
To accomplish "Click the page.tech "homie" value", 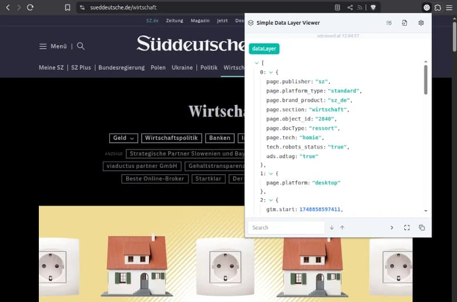I will tap(310, 138).
